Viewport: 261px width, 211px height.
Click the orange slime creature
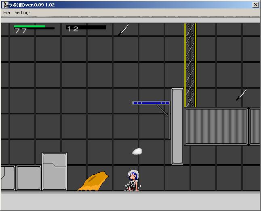[x=94, y=182]
